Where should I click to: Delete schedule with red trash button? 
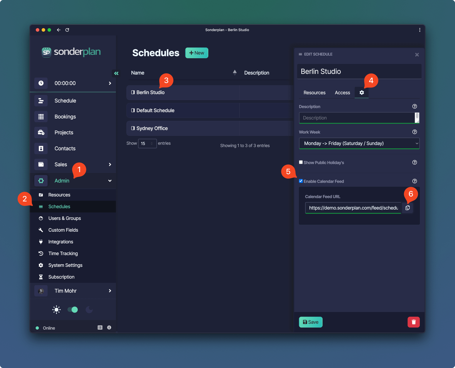pos(414,322)
